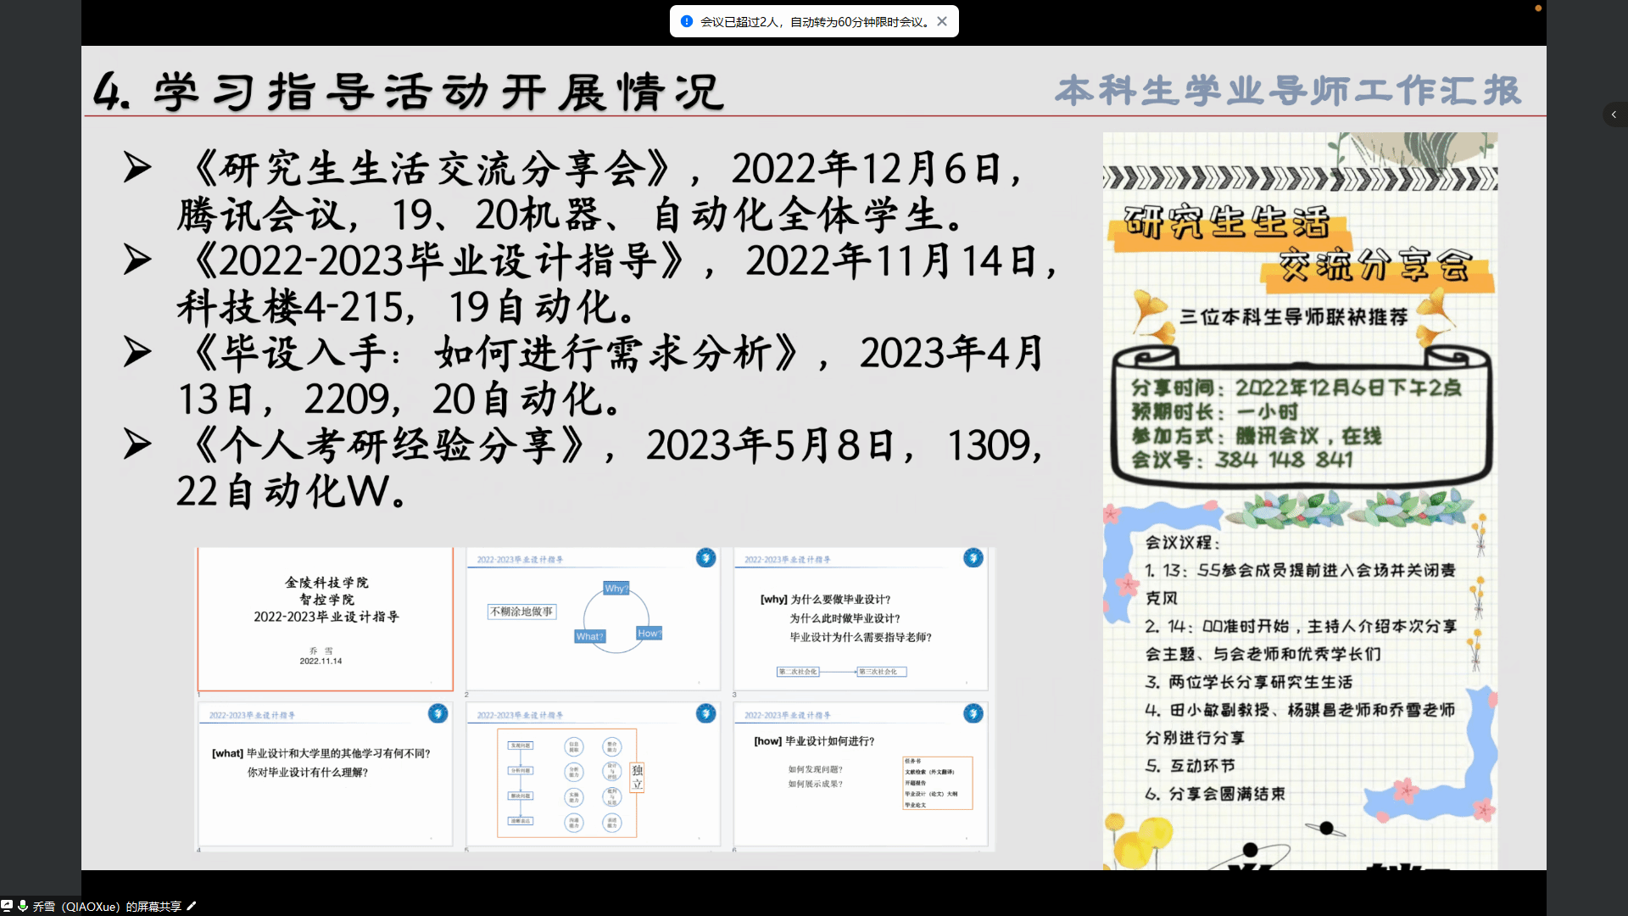Select the Why/What/How circle diagram slide
The image size is (1628, 916).
pos(593,619)
